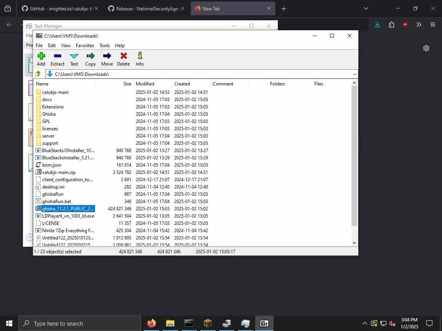Screen dimensions: 442x331
Task: Open the Help menu
Action: pos(120,45)
